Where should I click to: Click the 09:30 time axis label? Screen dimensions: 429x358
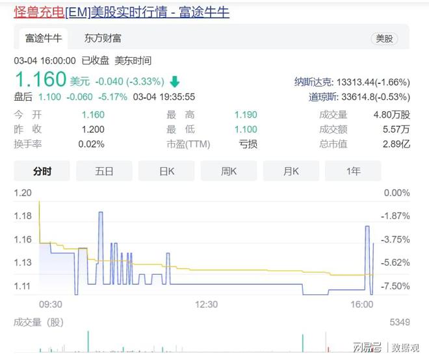tap(51, 304)
